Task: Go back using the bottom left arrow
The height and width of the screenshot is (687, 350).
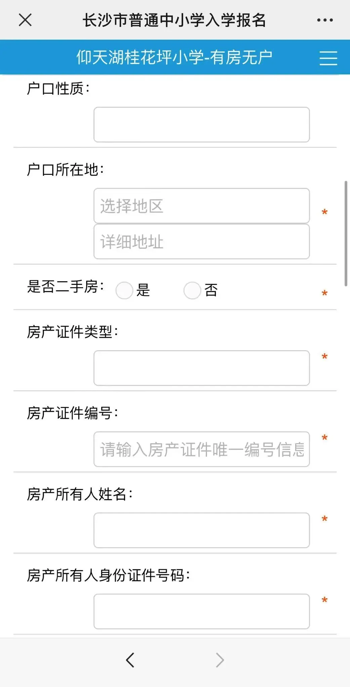Action: pyautogui.click(x=130, y=660)
